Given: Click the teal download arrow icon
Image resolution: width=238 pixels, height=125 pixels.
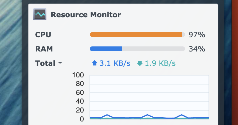Looking at the screenshot, I should [x=140, y=63].
